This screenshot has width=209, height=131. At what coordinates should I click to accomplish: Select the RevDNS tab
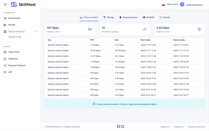[x=148, y=17]
